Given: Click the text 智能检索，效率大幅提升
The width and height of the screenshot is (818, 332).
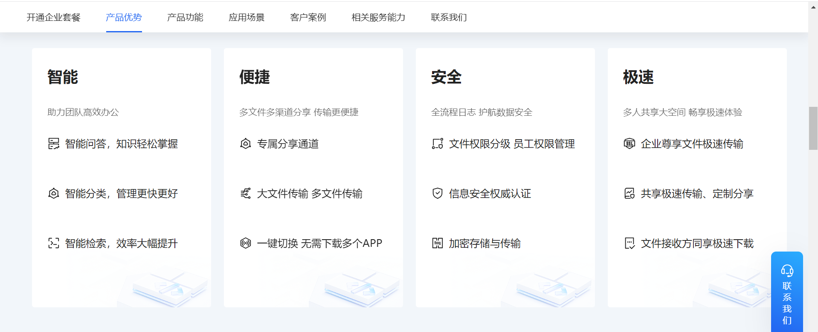Looking at the screenshot, I should [122, 243].
